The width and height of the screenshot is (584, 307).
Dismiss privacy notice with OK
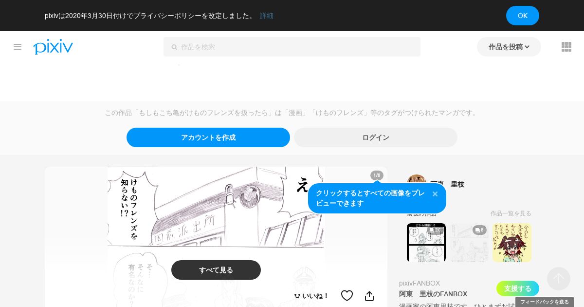coord(523,16)
